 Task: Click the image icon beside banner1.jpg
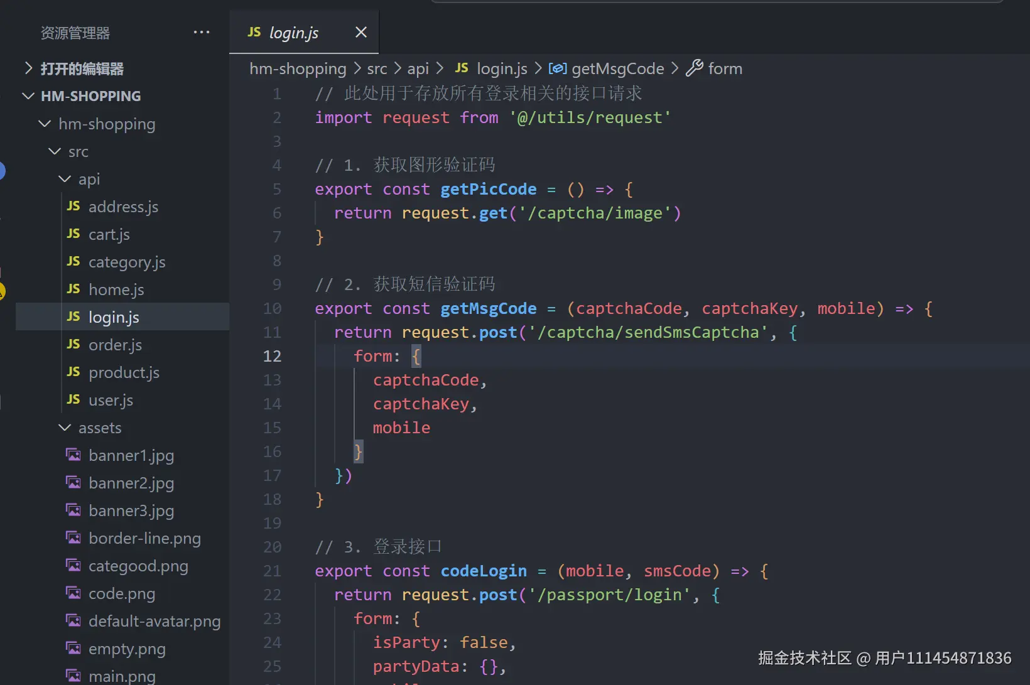[x=73, y=455]
